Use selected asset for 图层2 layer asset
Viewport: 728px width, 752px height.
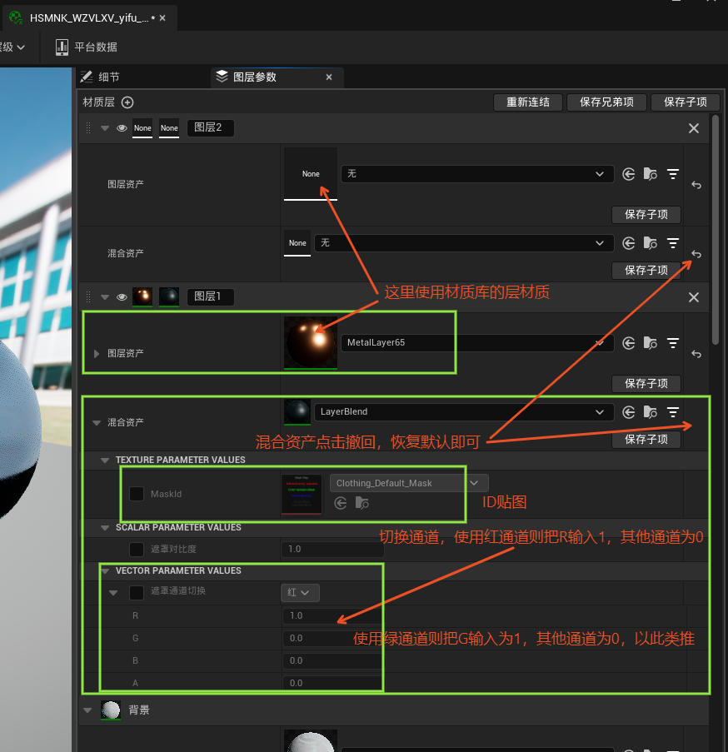point(629,174)
